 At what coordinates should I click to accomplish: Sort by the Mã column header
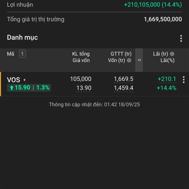[x=11, y=54]
